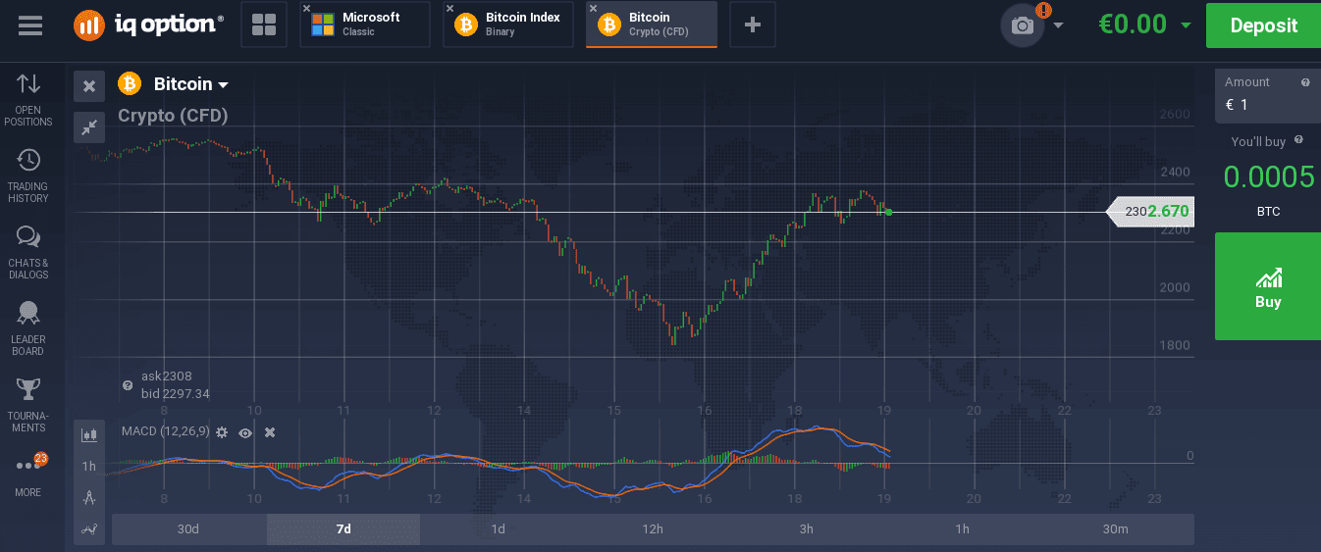This screenshot has height=552, width=1321.
Task: Click the €0.00 account balance
Action: click(x=1133, y=25)
